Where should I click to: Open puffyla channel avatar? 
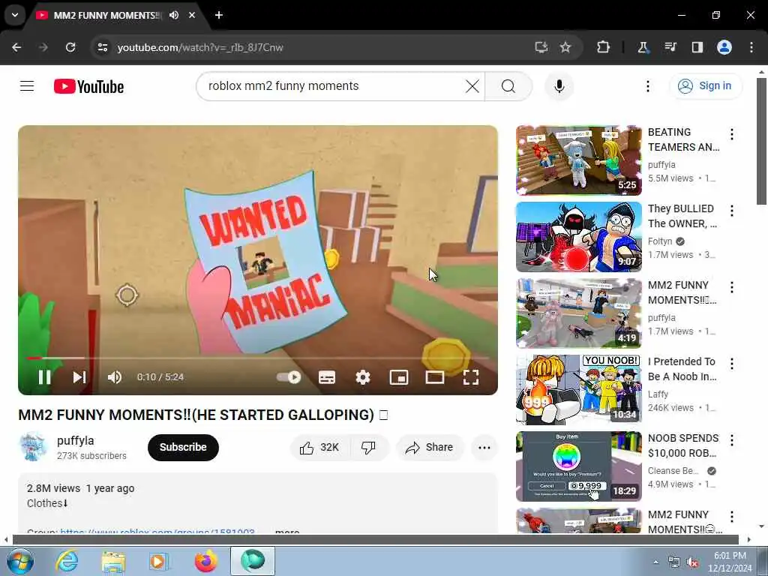33,447
